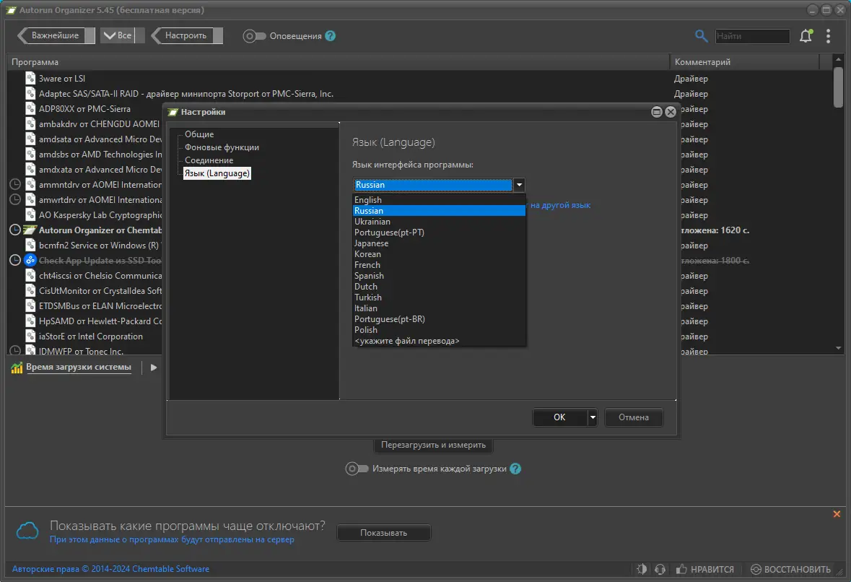This screenshot has height=582, width=851.
Task: Expand the arrow next to OK button
Action: [591, 417]
